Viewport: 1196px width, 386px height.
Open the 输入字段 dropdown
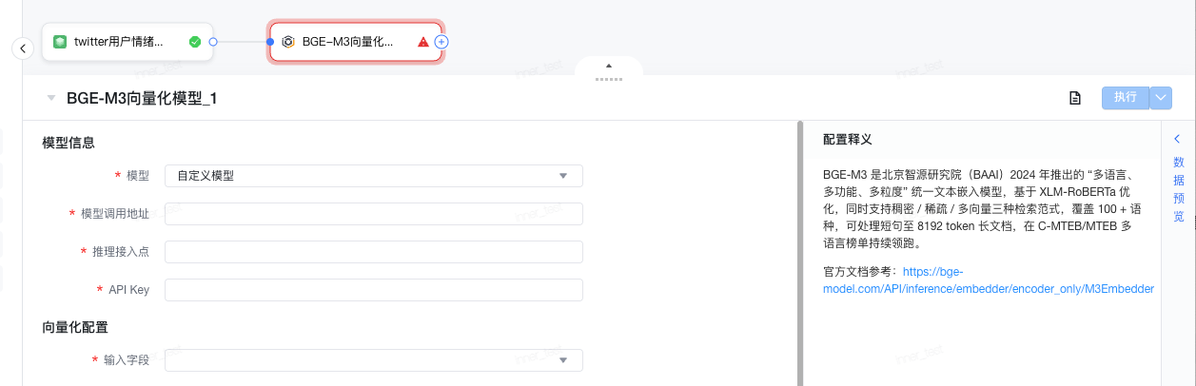click(373, 360)
